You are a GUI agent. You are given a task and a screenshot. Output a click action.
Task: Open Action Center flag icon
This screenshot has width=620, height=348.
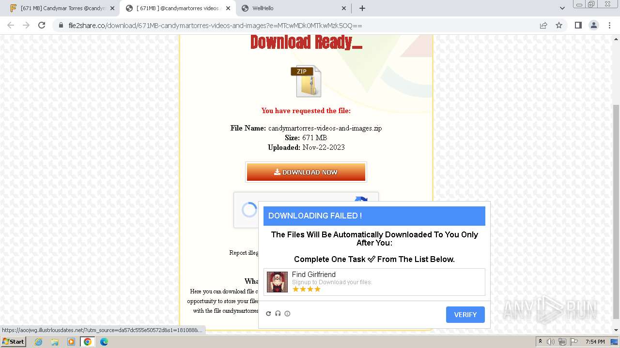(x=573, y=342)
